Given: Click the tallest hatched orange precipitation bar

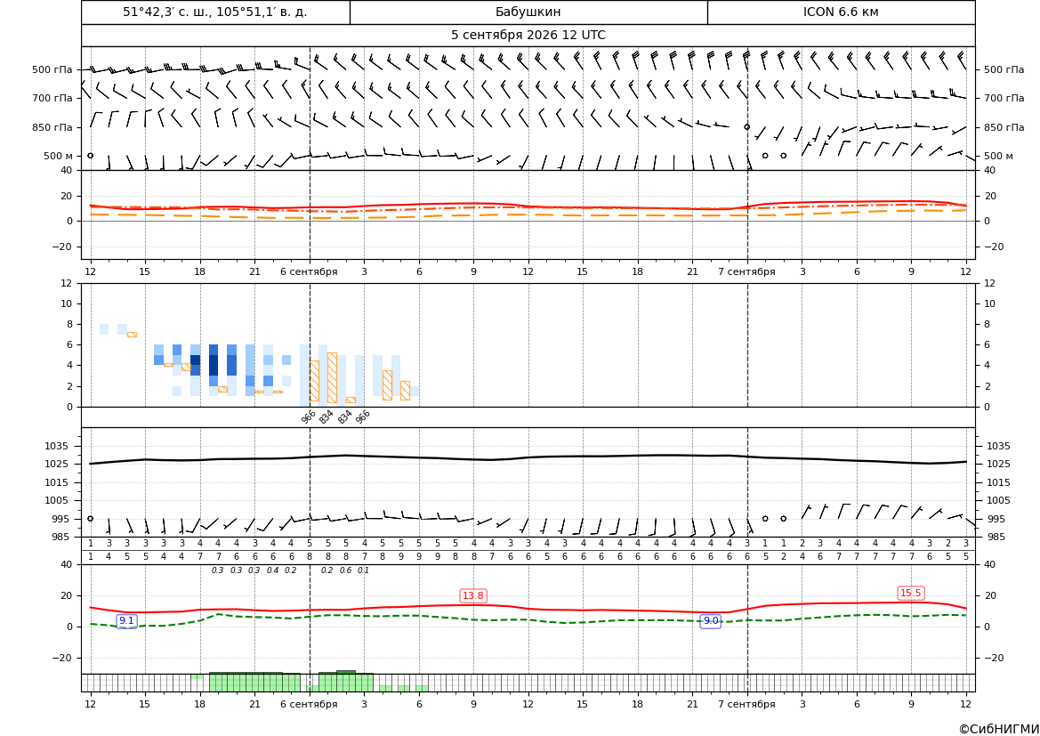Looking at the screenshot, I should tap(333, 377).
